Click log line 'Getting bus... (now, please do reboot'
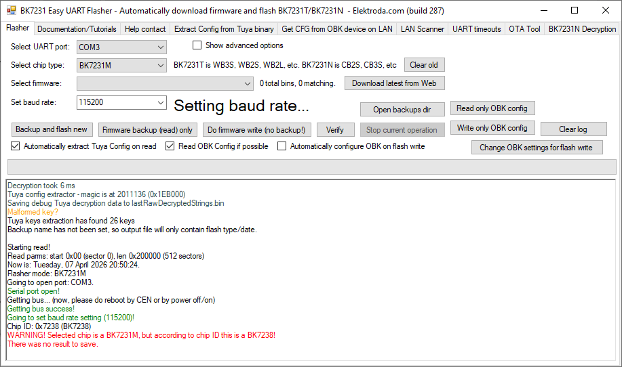Image resolution: width=622 pixels, height=367 pixels. coord(111,300)
